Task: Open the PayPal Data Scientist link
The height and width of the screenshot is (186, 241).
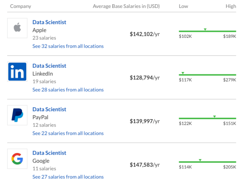Action: coord(49,109)
